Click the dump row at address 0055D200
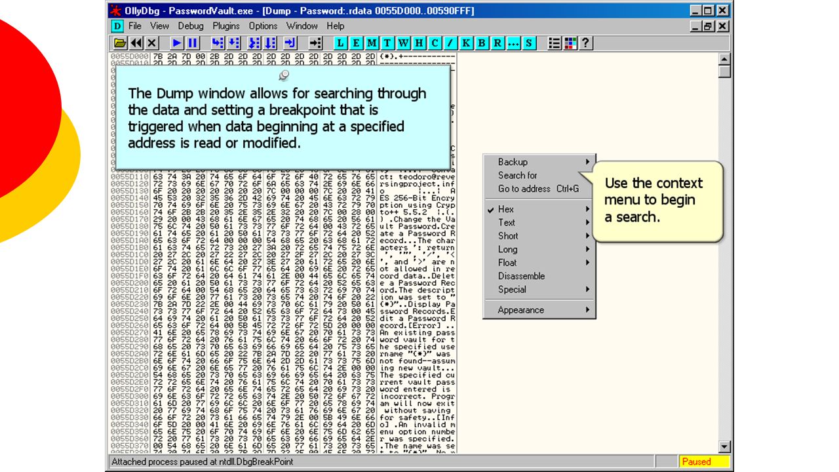The image size is (839, 472). 283,283
